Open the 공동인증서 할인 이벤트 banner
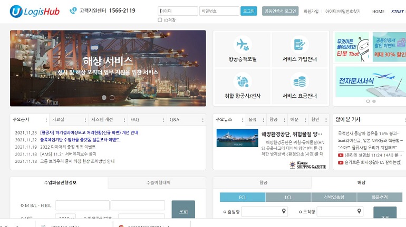 (x=389, y=47)
